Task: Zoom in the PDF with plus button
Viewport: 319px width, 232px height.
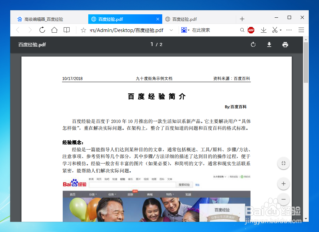Action: tap(284, 184)
